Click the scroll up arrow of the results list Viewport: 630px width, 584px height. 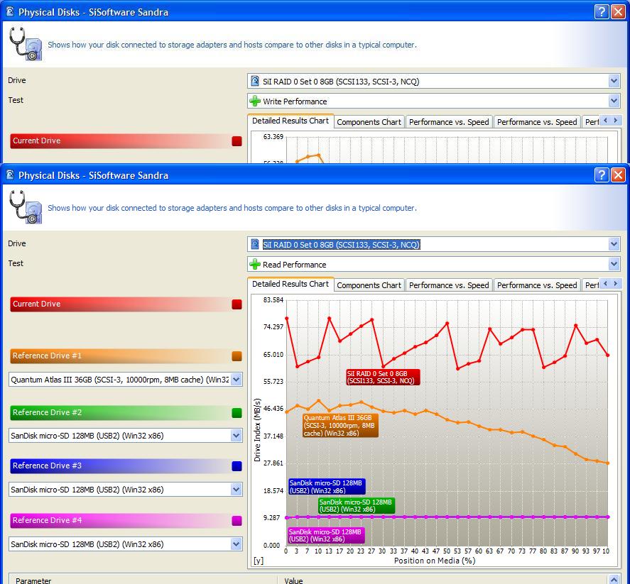pyautogui.click(x=614, y=579)
